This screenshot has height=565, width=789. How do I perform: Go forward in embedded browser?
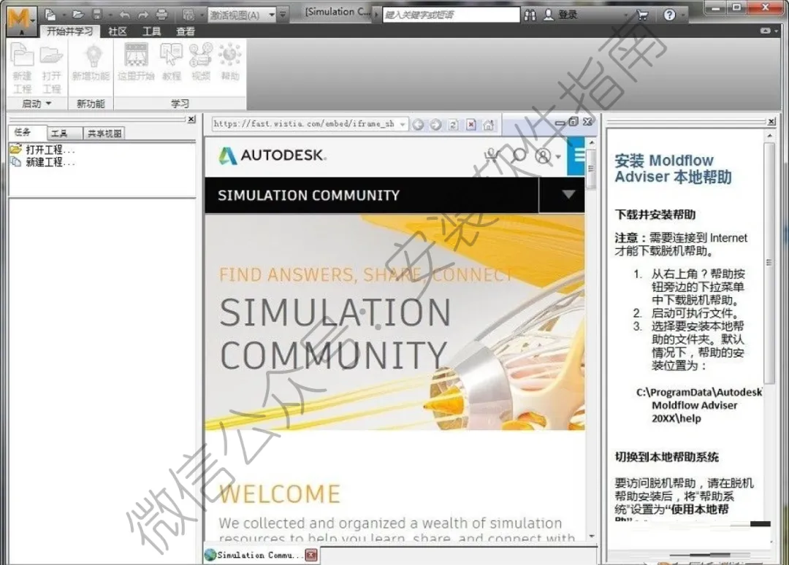(435, 125)
